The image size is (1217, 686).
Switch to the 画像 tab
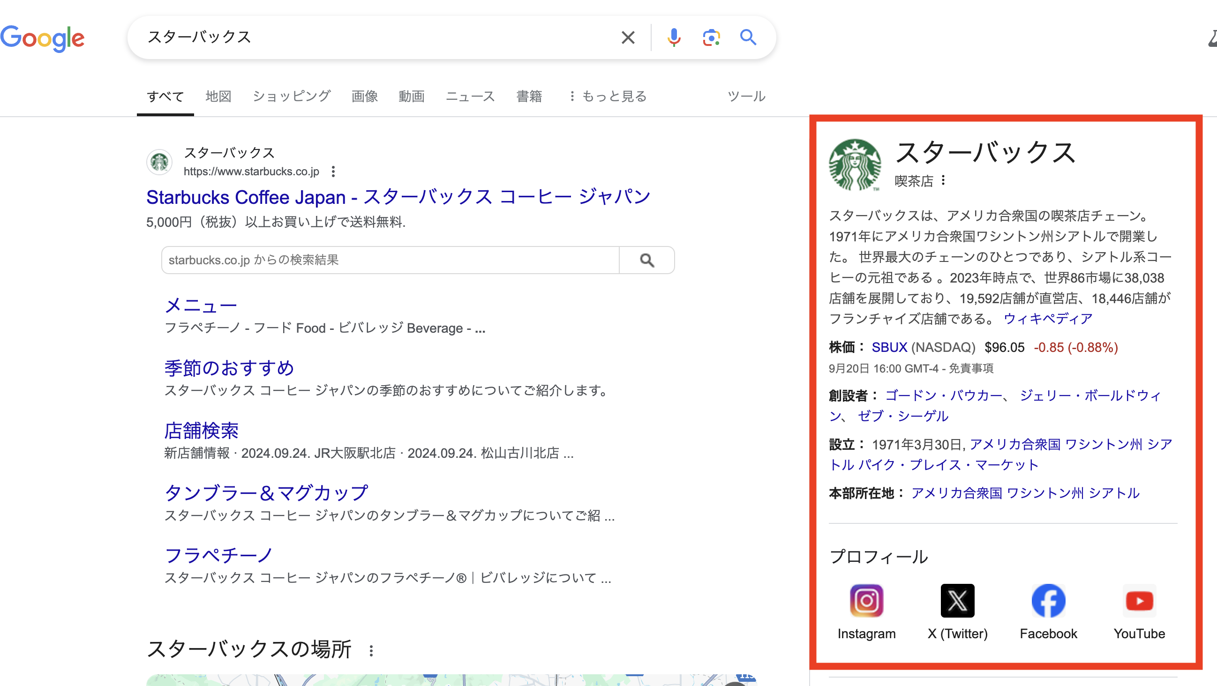(364, 97)
